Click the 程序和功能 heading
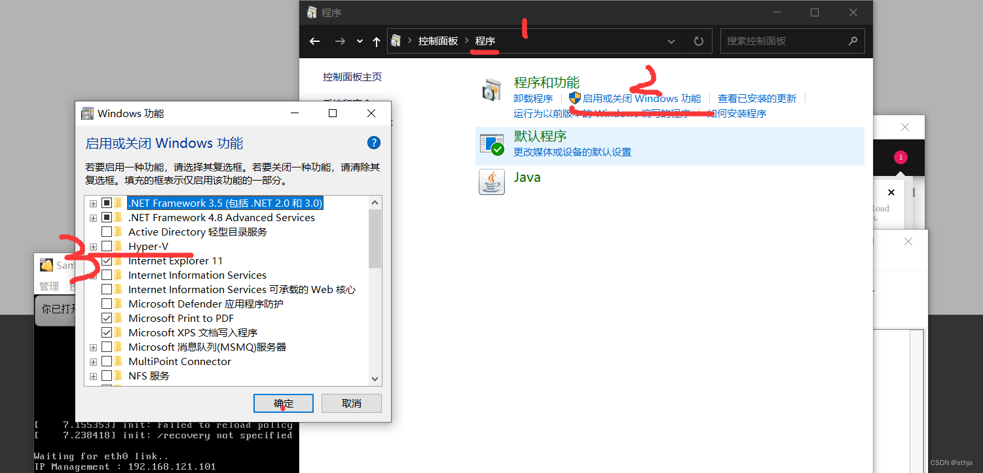Image resolution: width=983 pixels, height=473 pixels. (x=547, y=82)
